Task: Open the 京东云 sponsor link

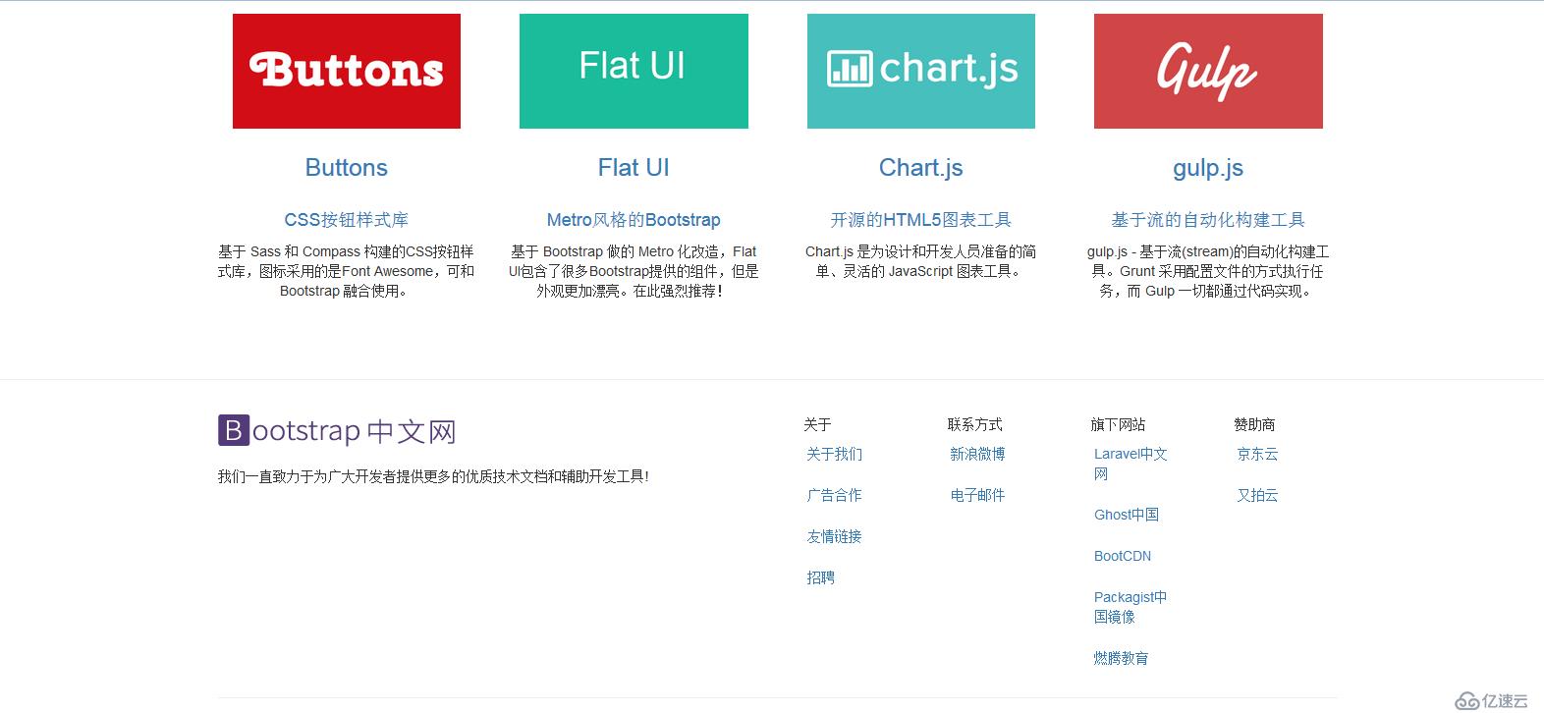Action: [1258, 454]
